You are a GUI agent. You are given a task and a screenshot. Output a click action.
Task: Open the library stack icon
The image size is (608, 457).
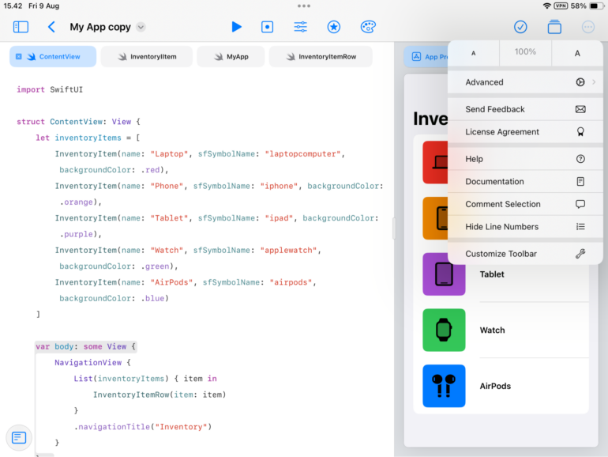(x=554, y=27)
